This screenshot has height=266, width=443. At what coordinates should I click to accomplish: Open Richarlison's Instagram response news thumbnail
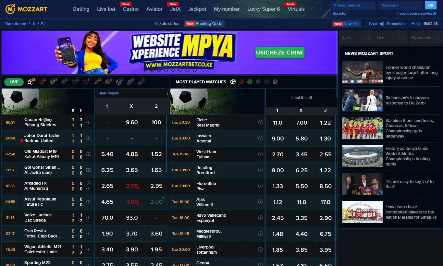362,101
